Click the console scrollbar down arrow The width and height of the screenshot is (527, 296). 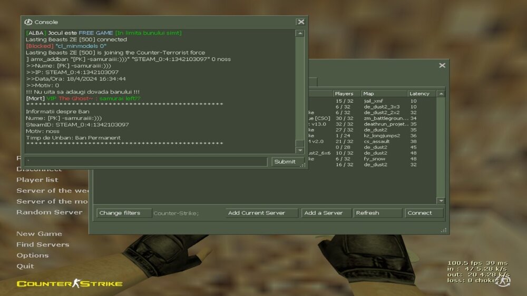point(300,150)
